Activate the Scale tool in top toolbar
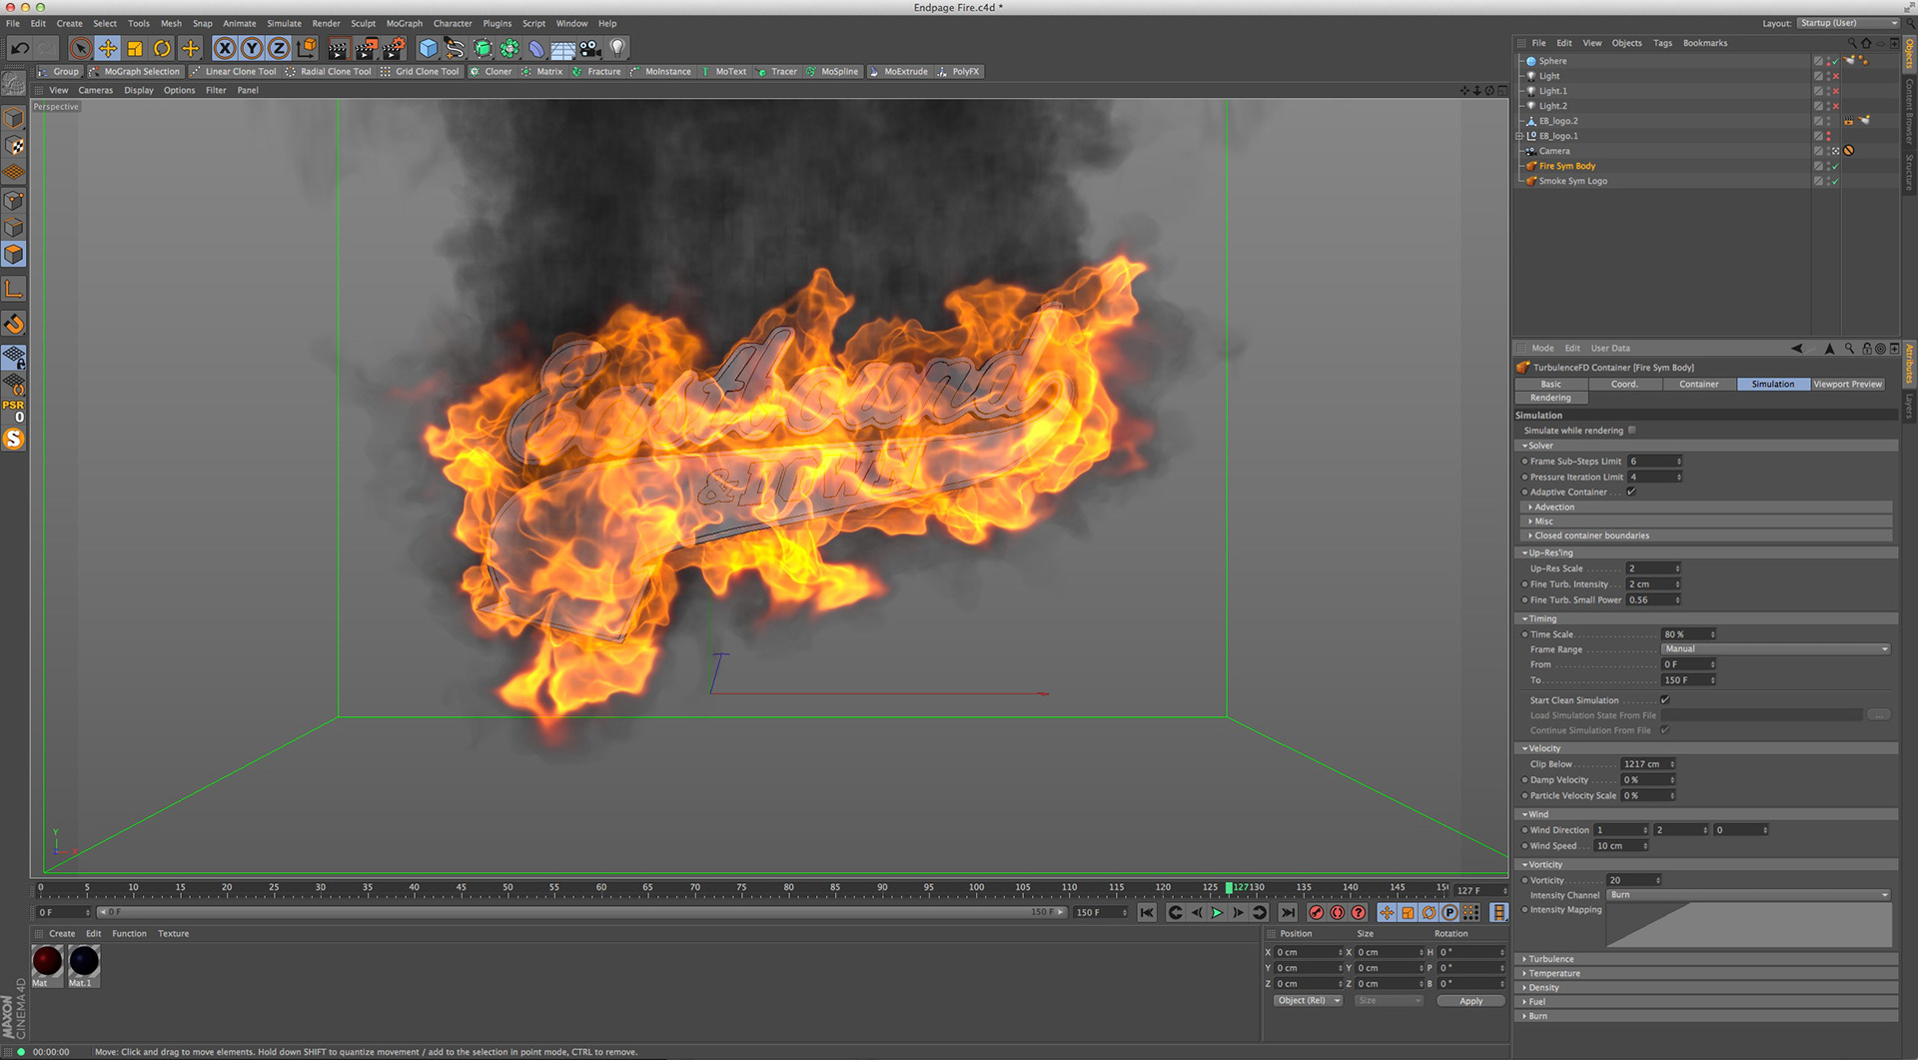Viewport: 1918px width, 1060px height. [x=135, y=48]
